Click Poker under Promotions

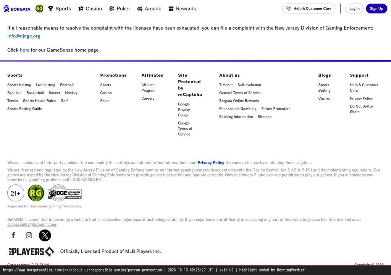click(105, 101)
